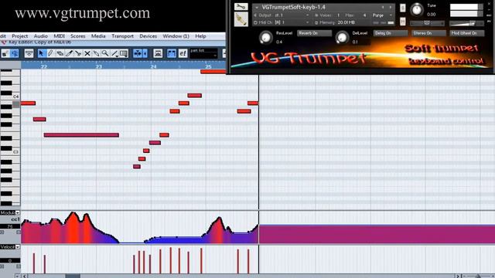
Task: Click the RevLevel knob
Action: [266, 38]
